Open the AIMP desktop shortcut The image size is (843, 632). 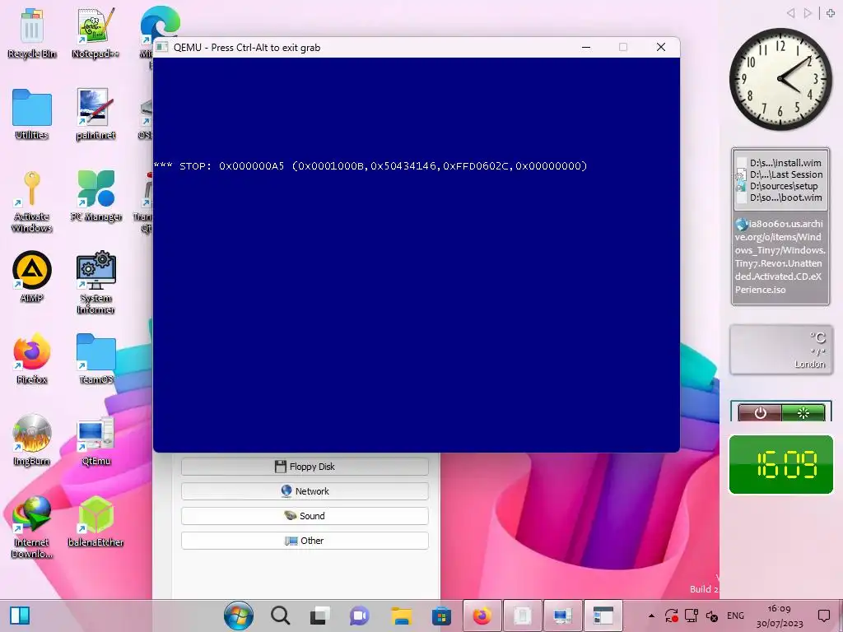tap(32, 277)
